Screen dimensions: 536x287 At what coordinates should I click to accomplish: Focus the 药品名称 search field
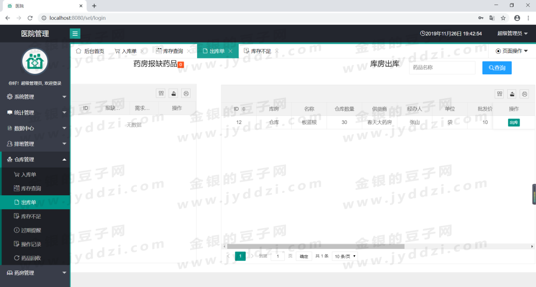pyautogui.click(x=442, y=67)
